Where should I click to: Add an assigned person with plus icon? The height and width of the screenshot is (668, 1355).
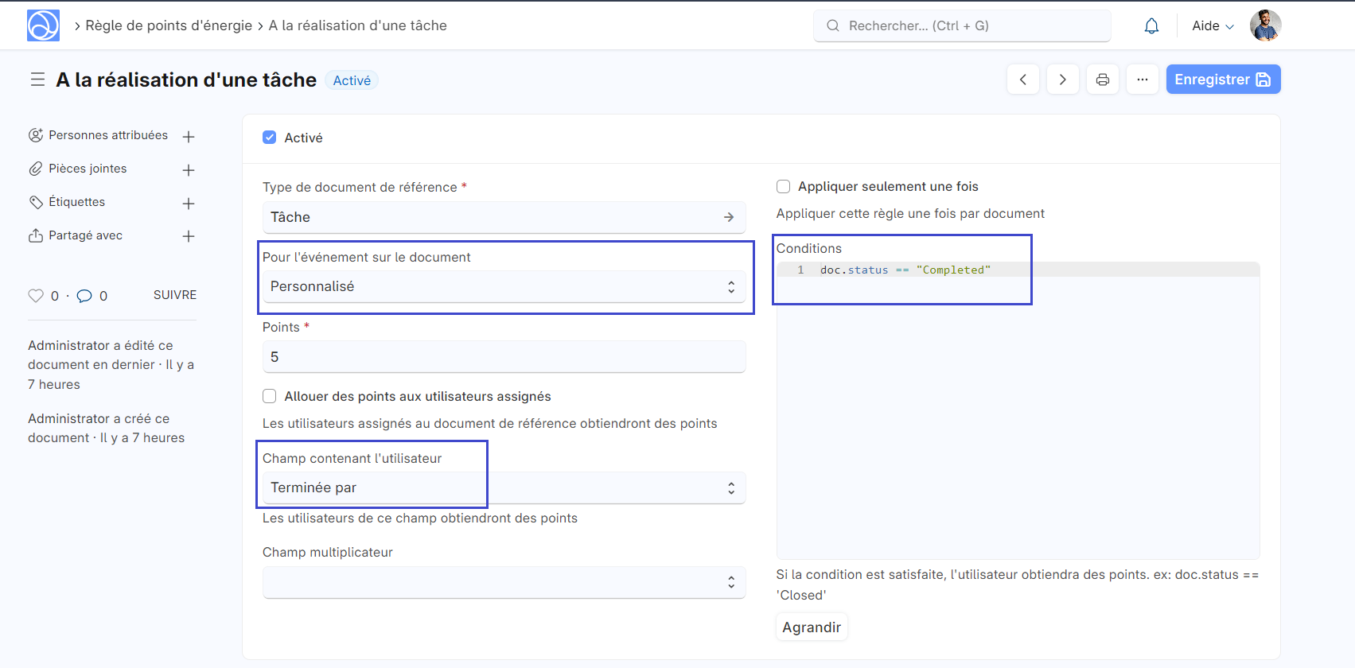(189, 137)
